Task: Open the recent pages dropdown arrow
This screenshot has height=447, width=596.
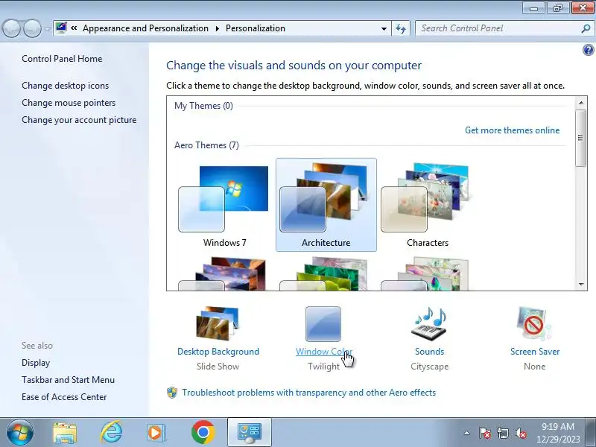Action: pos(47,29)
